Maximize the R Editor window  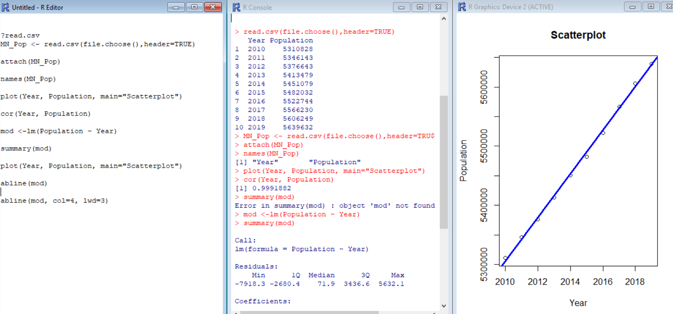pyautogui.click(x=194, y=7)
